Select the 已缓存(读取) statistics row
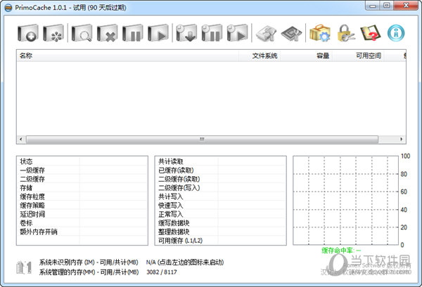This screenshot has height=287, width=422. [x=220, y=170]
